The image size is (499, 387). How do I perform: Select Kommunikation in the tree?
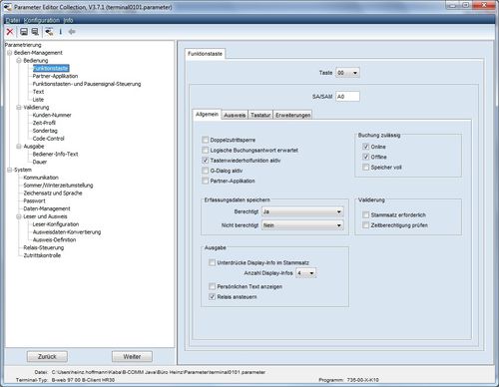pos(41,178)
